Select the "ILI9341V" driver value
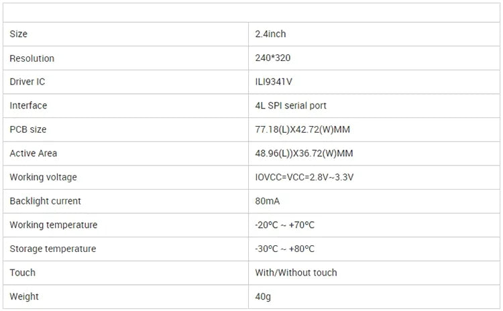The height and width of the screenshot is (311, 503). (274, 82)
